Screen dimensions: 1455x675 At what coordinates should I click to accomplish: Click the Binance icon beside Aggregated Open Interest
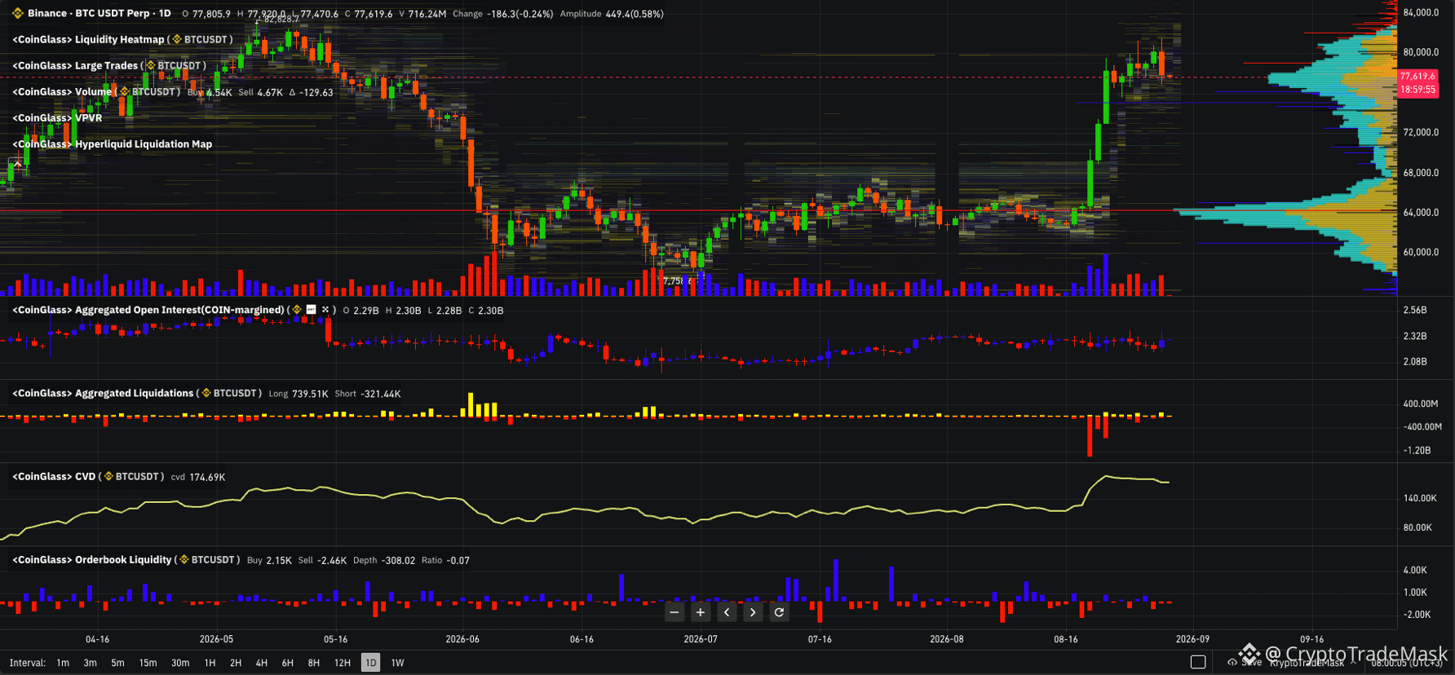[x=297, y=310]
